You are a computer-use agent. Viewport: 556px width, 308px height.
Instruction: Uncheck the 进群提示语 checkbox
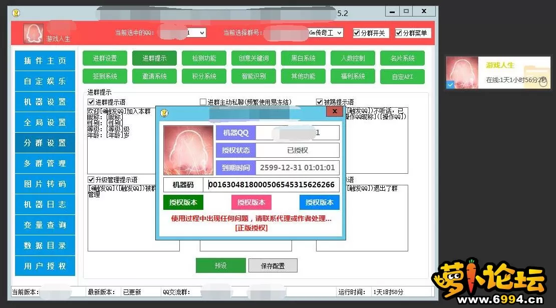91,102
